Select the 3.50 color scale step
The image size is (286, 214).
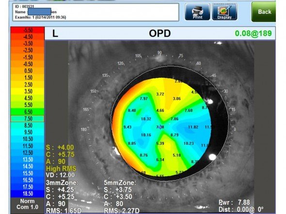click(x=27, y=92)
